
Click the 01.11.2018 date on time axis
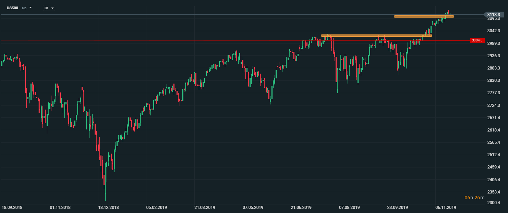[60, 207]
